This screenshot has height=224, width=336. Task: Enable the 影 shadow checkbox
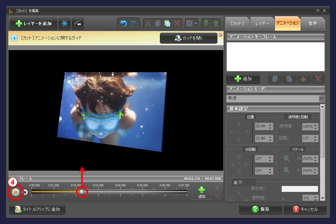(235, 182)
